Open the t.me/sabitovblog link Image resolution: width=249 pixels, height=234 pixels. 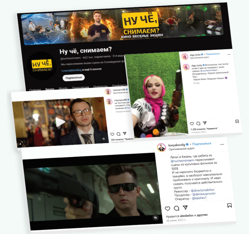[x=71, y=70]
